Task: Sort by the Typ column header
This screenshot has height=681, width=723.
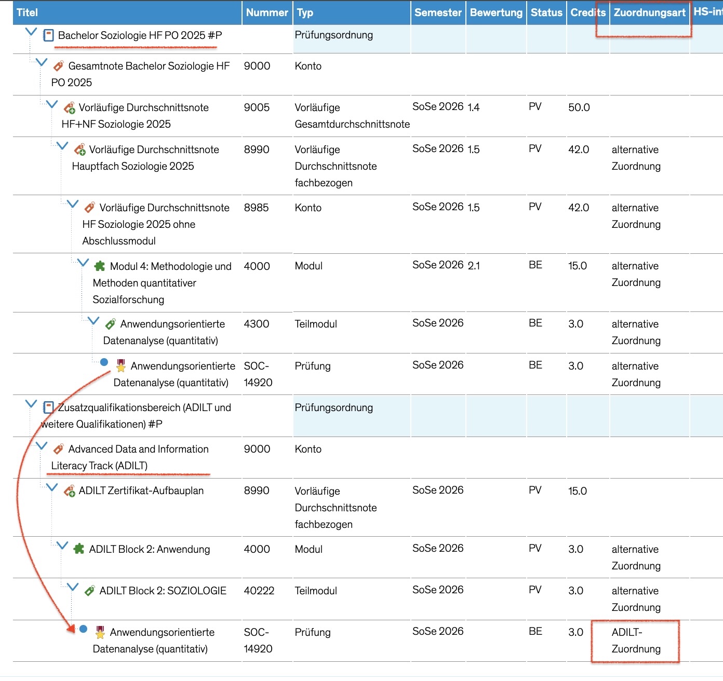Action: (352, 12)
